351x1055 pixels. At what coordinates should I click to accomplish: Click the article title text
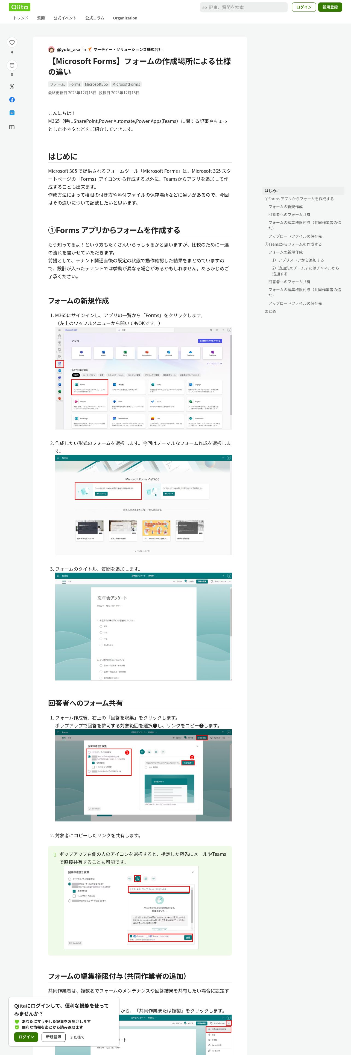140,66
